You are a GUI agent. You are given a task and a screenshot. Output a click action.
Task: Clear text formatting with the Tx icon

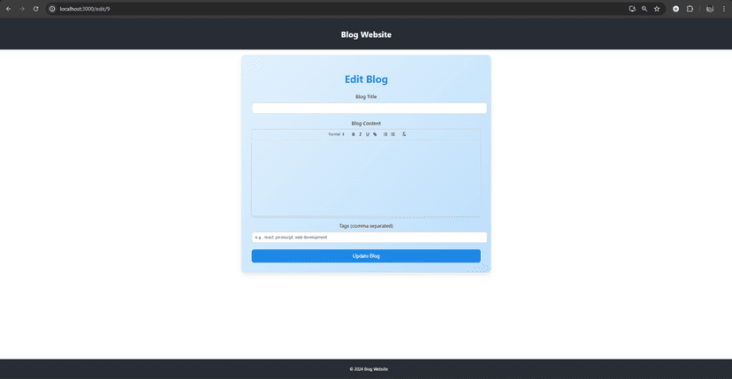point(404,134)
